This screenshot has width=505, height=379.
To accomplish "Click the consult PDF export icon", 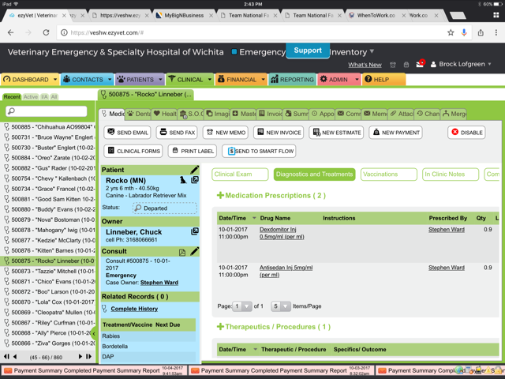I will point(182,252).
